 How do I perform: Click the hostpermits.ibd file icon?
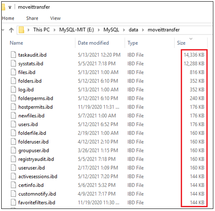click(13, 107)
